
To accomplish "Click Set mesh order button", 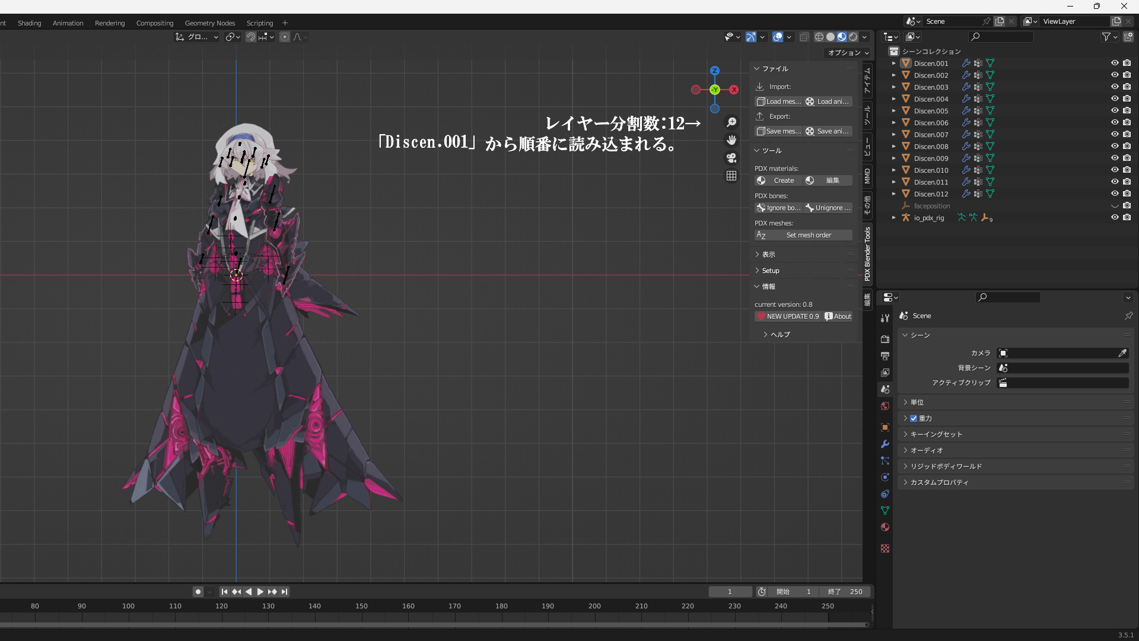I will point(804,235).
